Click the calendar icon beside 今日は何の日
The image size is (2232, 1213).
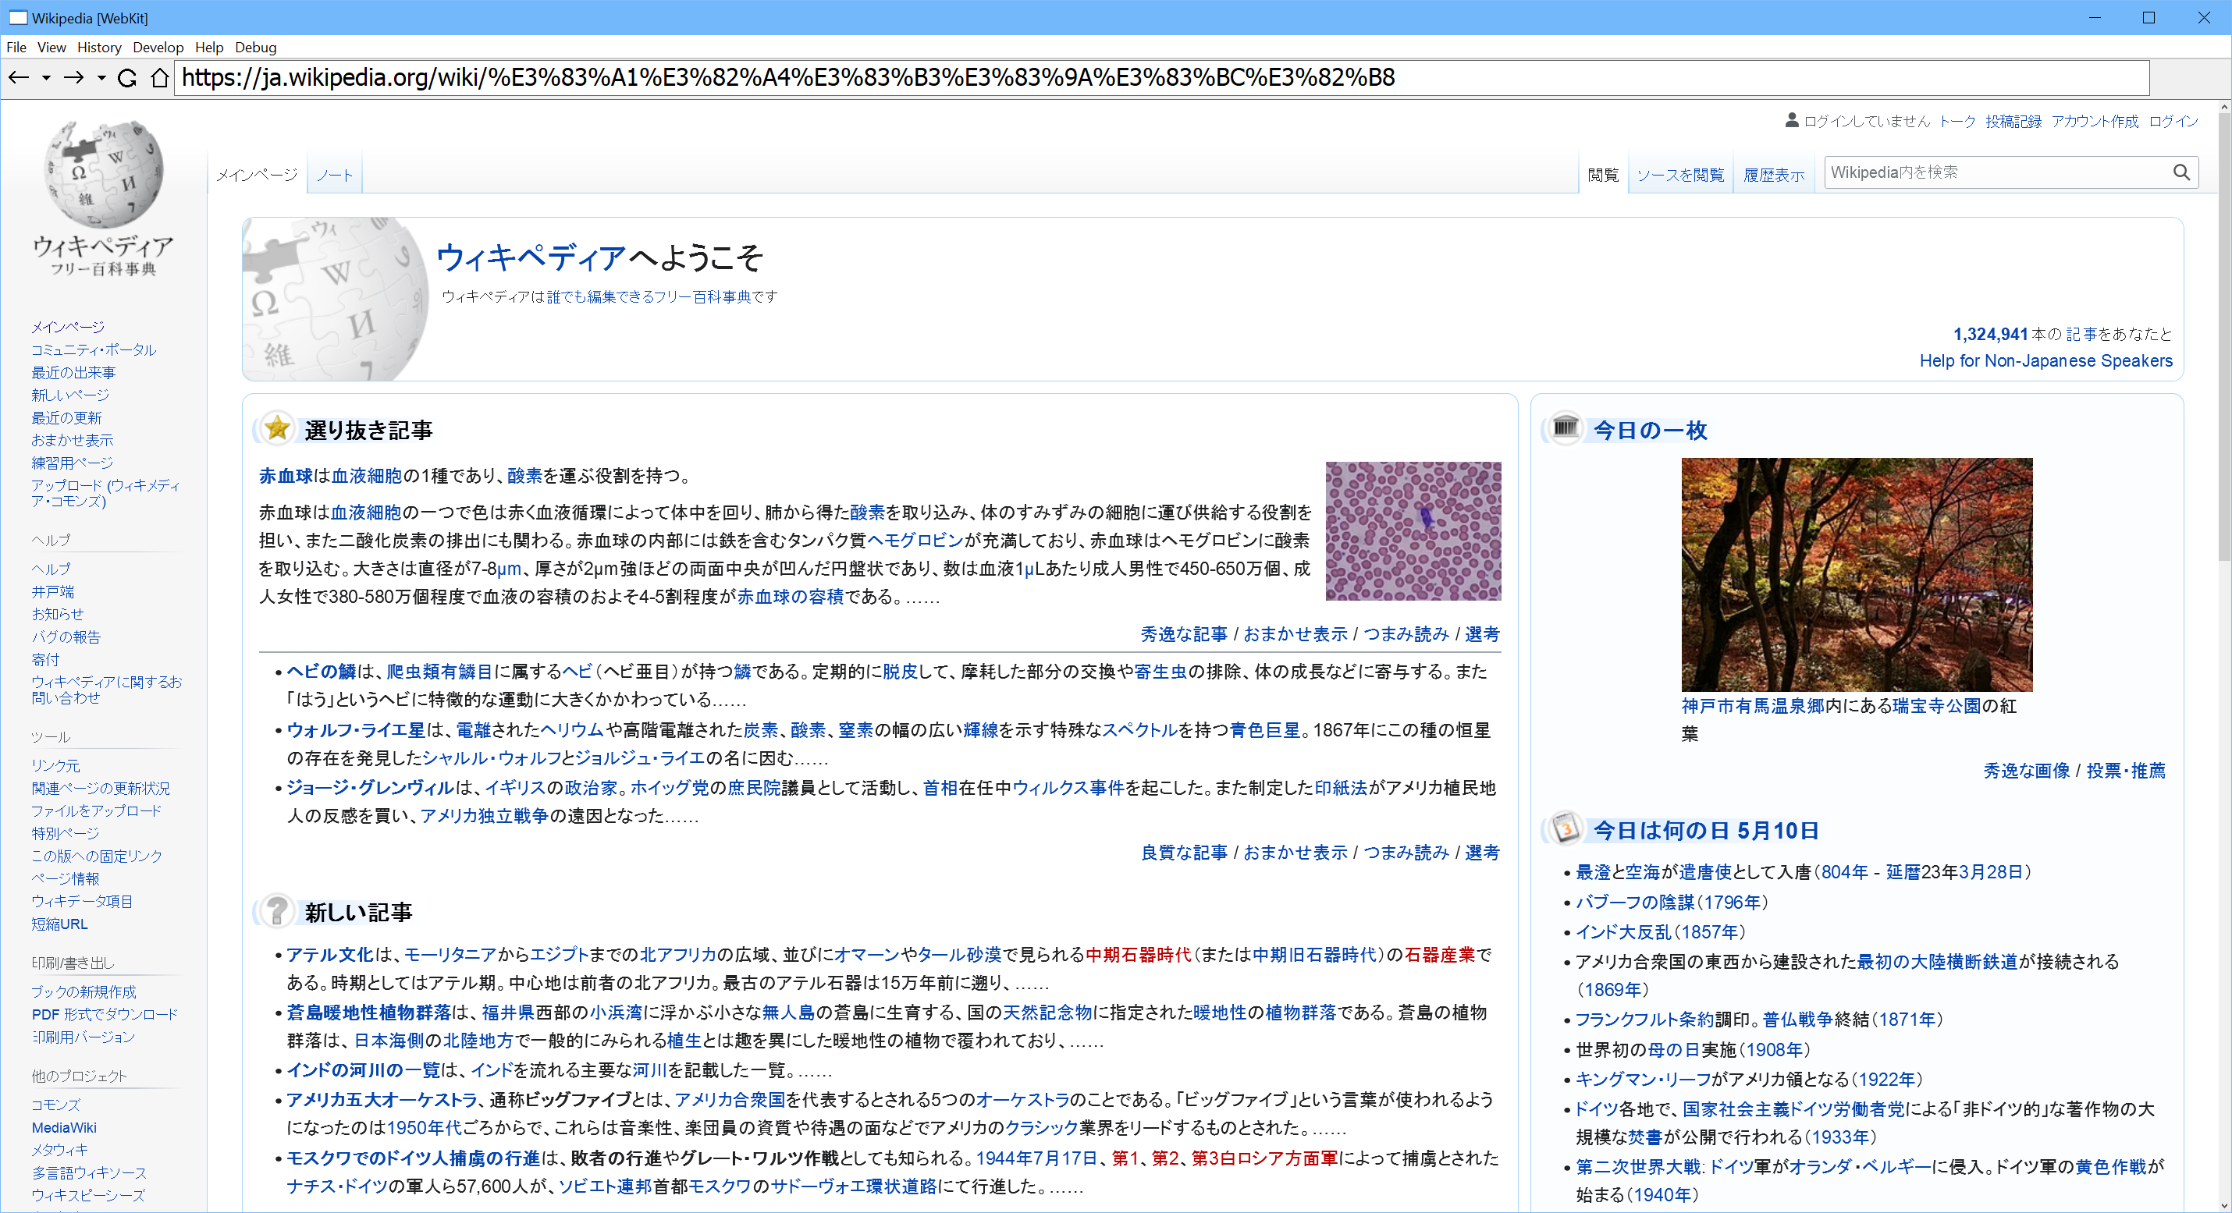[x=1566, y=828]
